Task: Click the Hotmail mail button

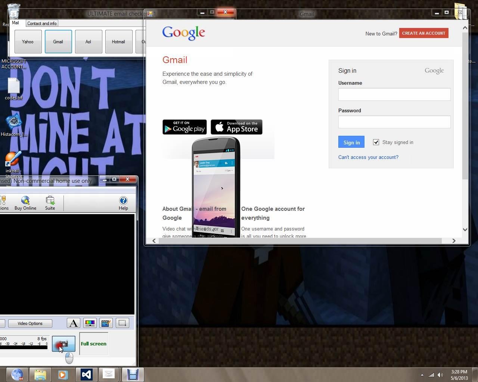Action: [119, 42]
